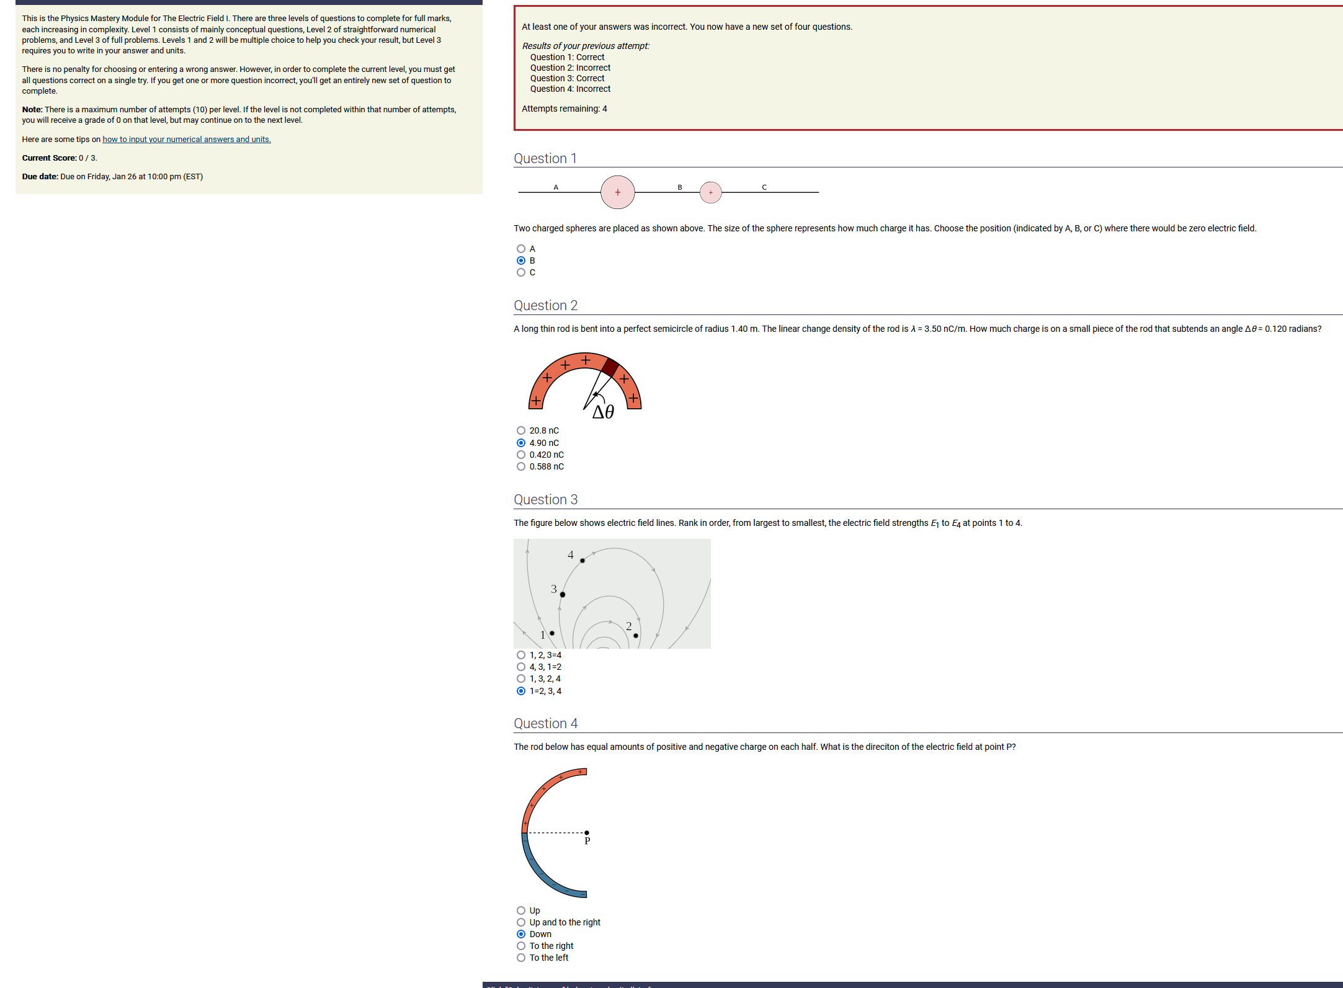The width and height of the screenshot is (1343, 988).
Task: Click the small positive charged sphere
Action: [710, 192]
